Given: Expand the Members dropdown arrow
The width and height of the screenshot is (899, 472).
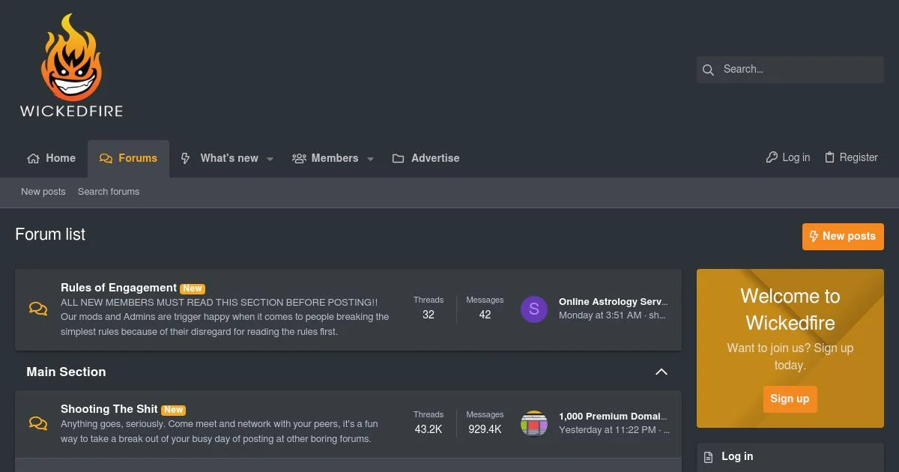Looking at the screenshot, I should click(x=370, y=159).
